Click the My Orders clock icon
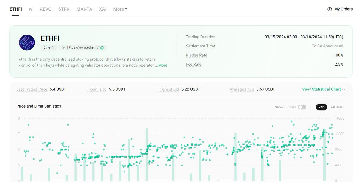361x182 pixels. tap(330, 9)
